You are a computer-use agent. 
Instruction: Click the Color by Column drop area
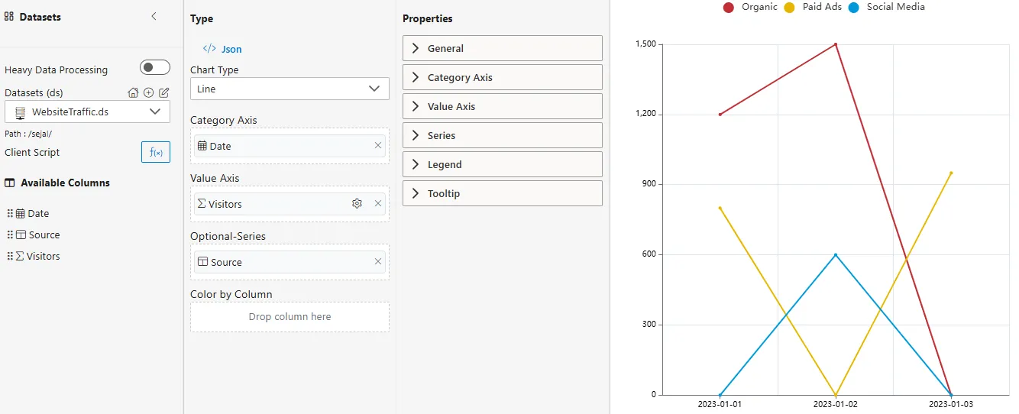click(290, 317)
